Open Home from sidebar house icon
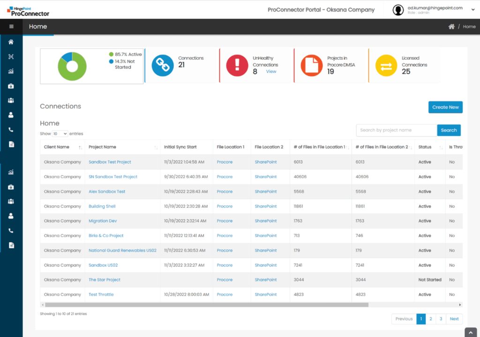Viewport: 480px width, 337px height. pos(11,42)
